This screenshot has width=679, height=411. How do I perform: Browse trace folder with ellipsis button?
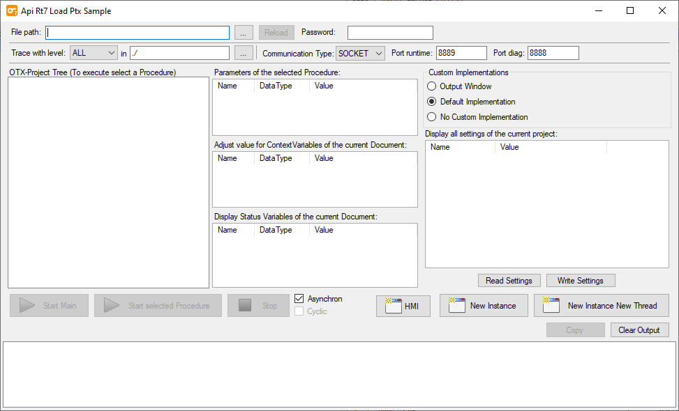click(243, 54)
